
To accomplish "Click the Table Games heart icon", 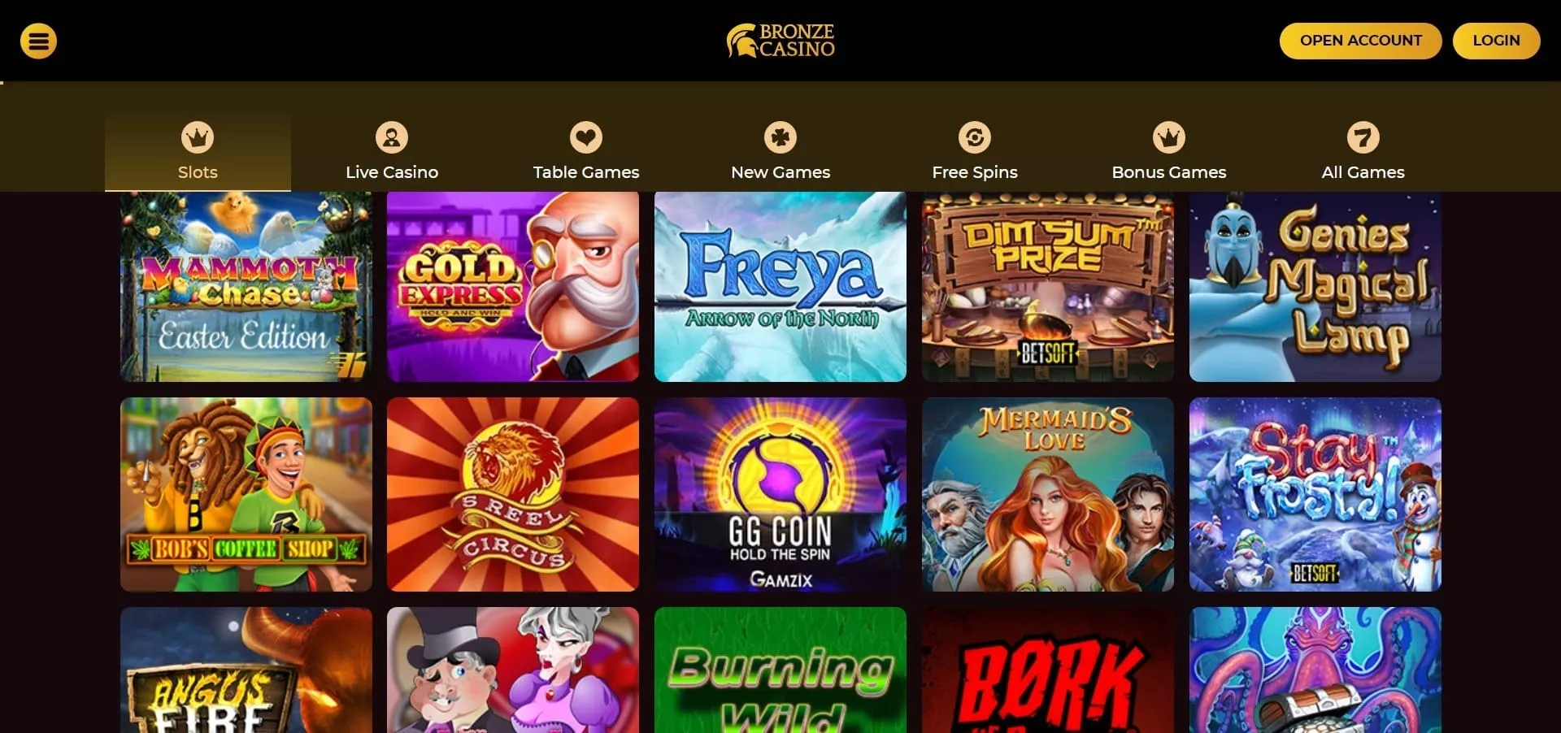I will (586, 137).
